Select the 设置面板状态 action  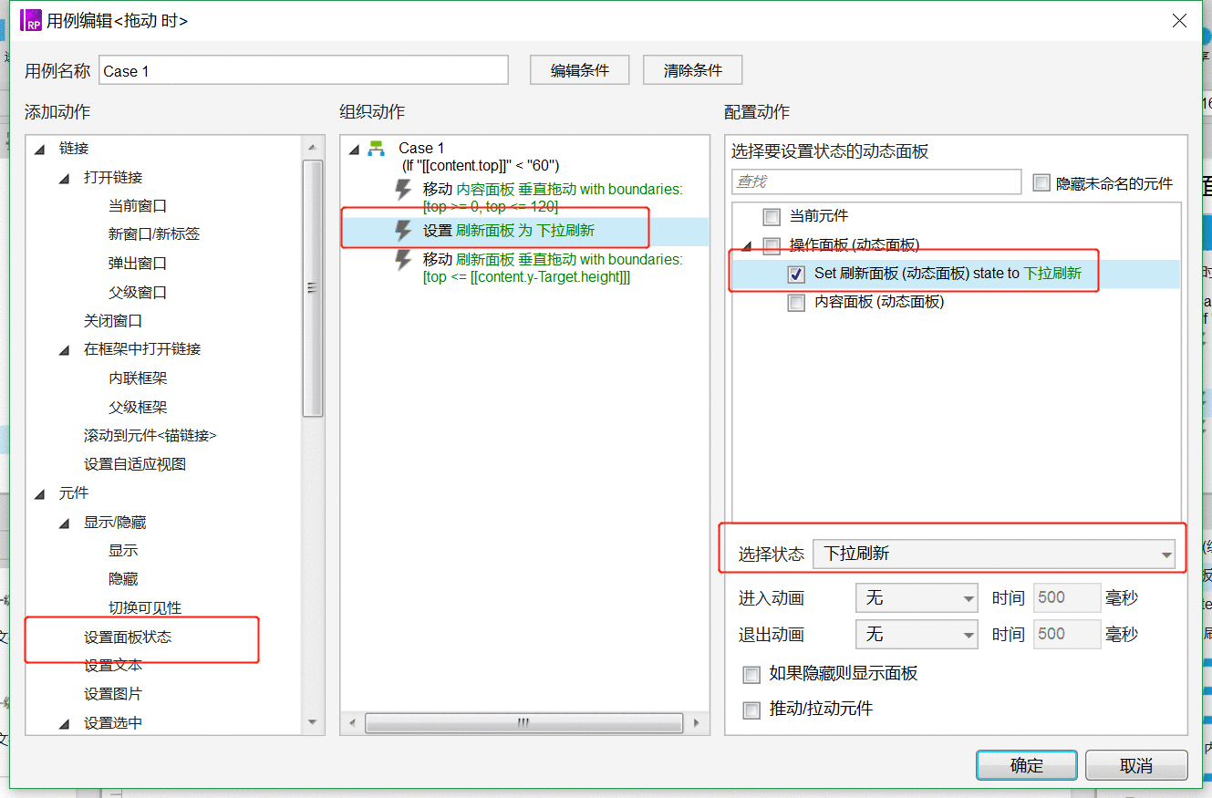[x=128, y=637]
